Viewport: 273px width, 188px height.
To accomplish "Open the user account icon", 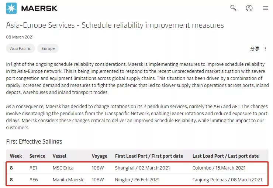I will 249,8.
